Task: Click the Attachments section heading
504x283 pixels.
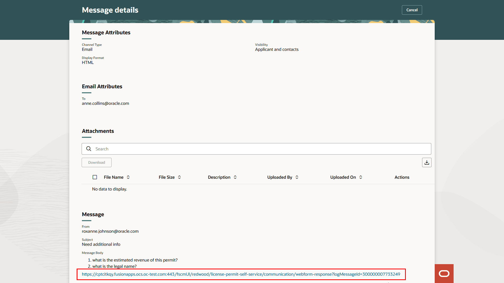Action: pos(98,131)
